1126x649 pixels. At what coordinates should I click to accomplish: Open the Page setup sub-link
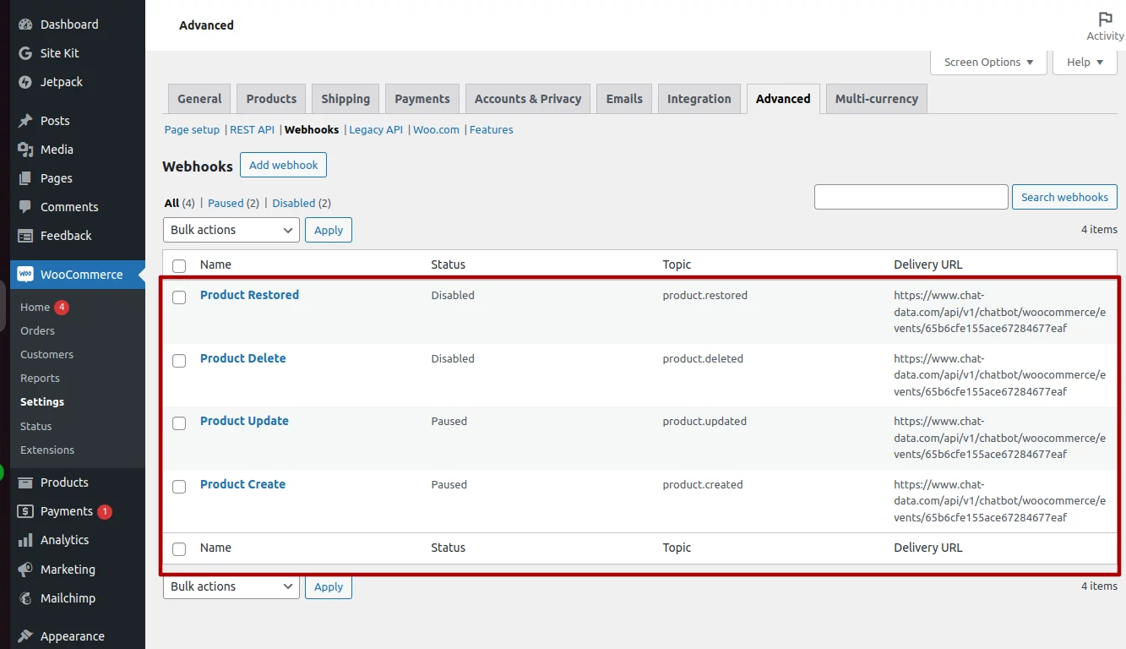click(x=192, y=129)
